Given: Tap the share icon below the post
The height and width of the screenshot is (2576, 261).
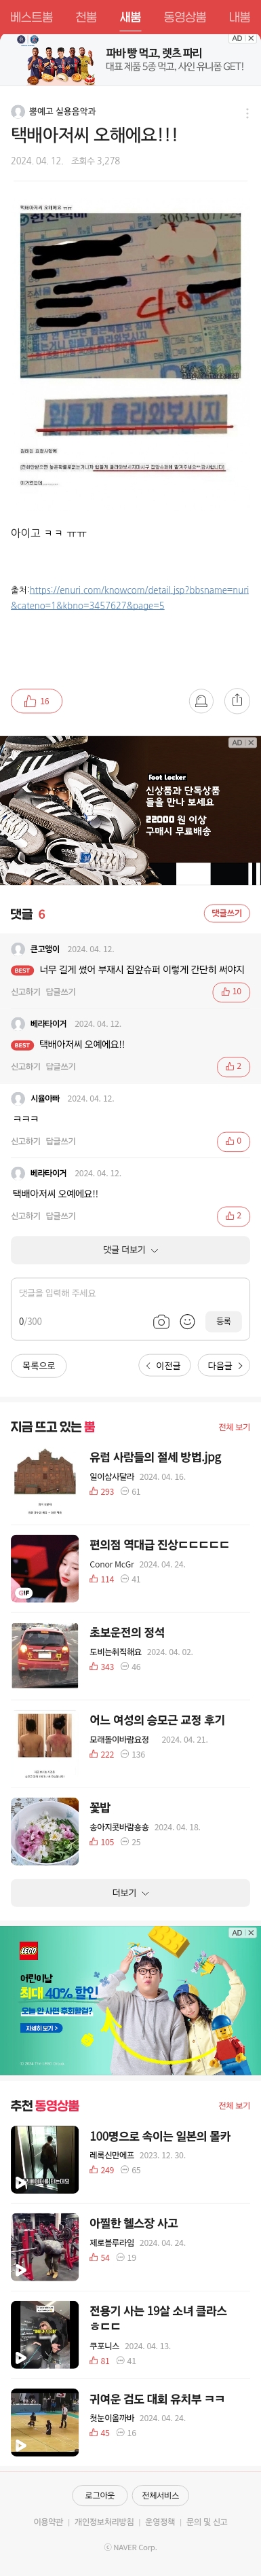Looking at the screenshot, I should [x=237, y=701].
